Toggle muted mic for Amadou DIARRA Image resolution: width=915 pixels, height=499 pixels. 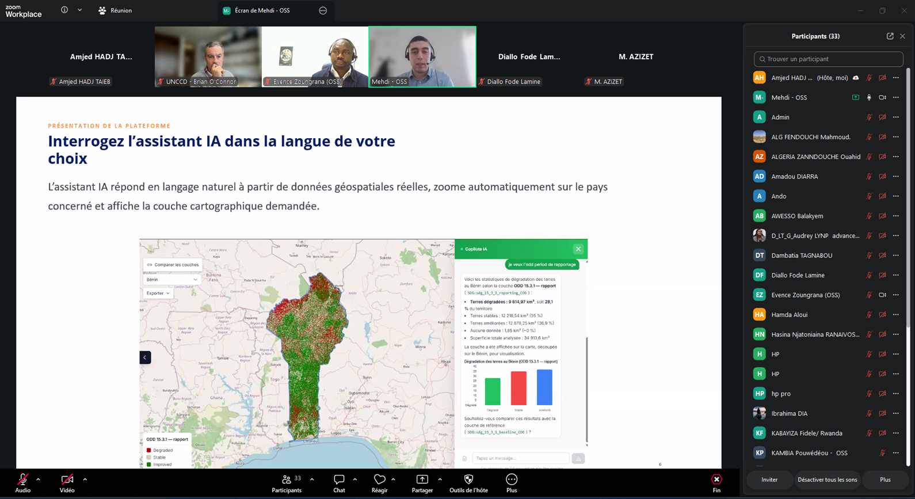(869, 176)
